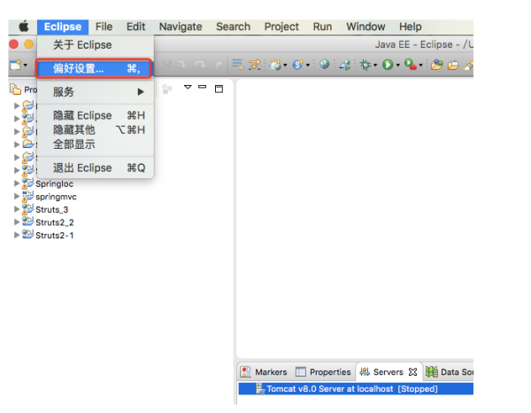Open the Web Browser globe icon
Screen dimensions: 531x413
coord(325,64)
